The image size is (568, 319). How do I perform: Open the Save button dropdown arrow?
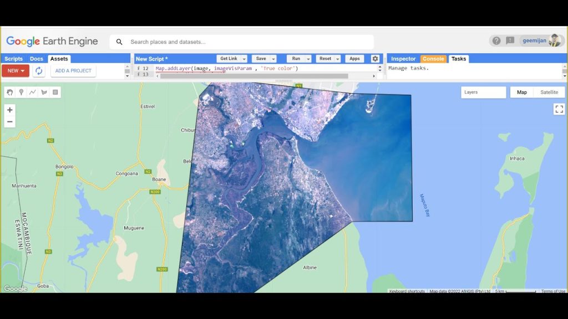click(274, 58)
